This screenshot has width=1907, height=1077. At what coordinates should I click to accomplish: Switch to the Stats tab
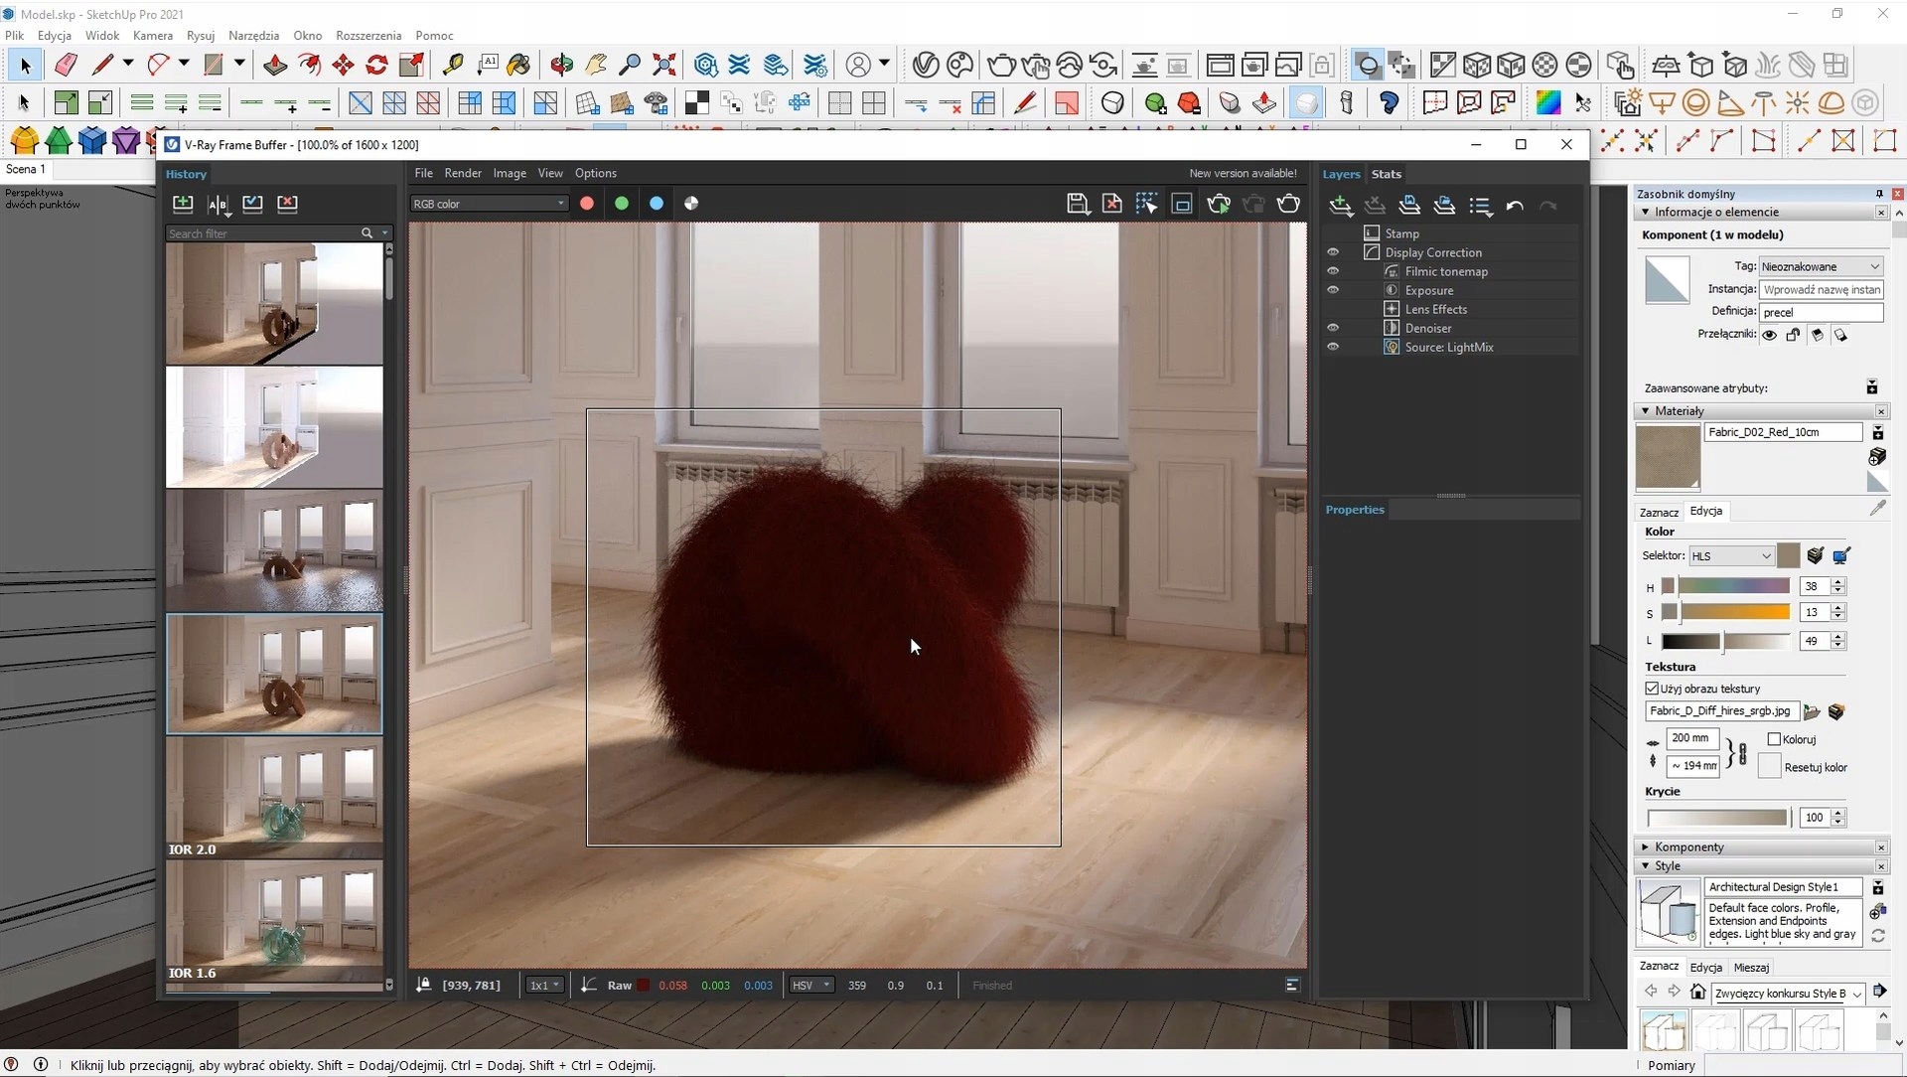coord(1386,174)
